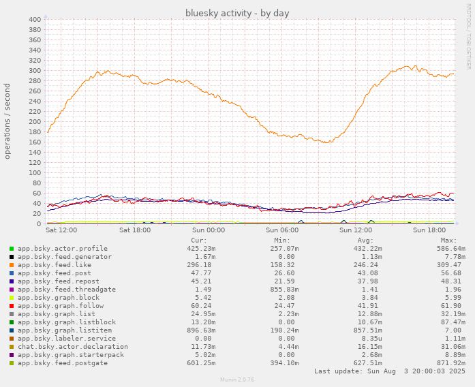Click the 'app.bsky.feed.postgate' legend label
Screen dimensions: 475x387
(x=63, y=363)
